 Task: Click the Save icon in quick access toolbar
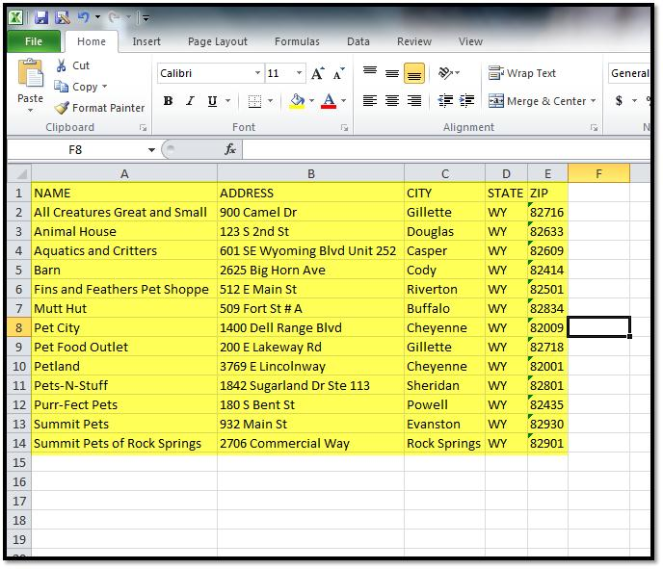[41, 17]
